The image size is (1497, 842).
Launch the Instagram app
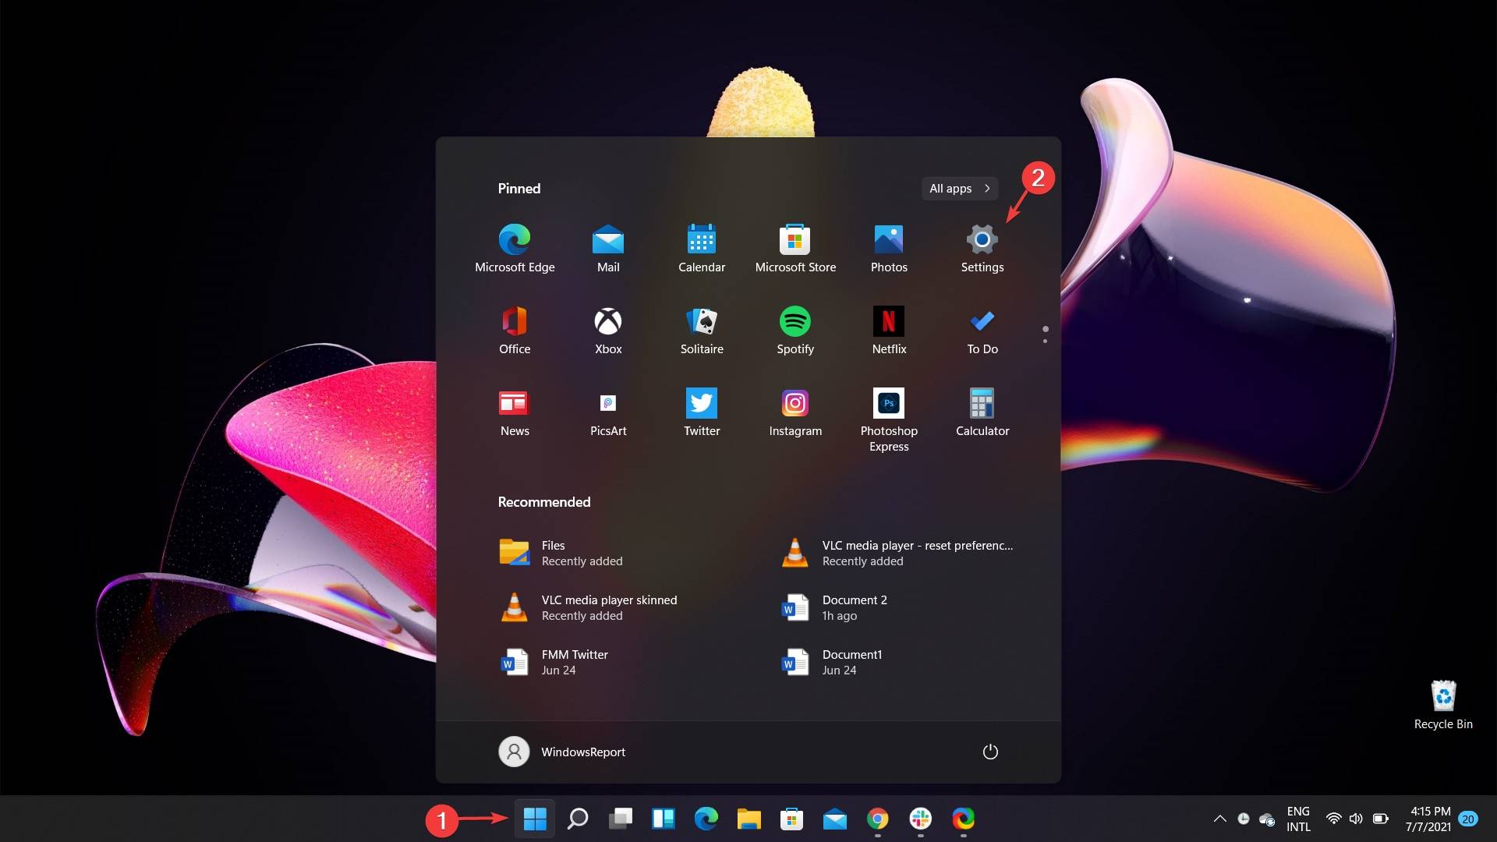tap(795, 412)
